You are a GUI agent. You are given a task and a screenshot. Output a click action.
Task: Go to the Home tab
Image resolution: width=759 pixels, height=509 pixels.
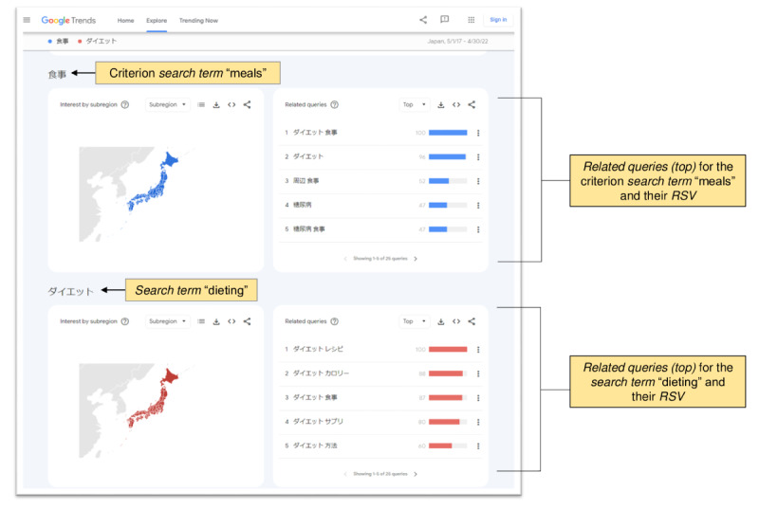click(x=125, y=20)
